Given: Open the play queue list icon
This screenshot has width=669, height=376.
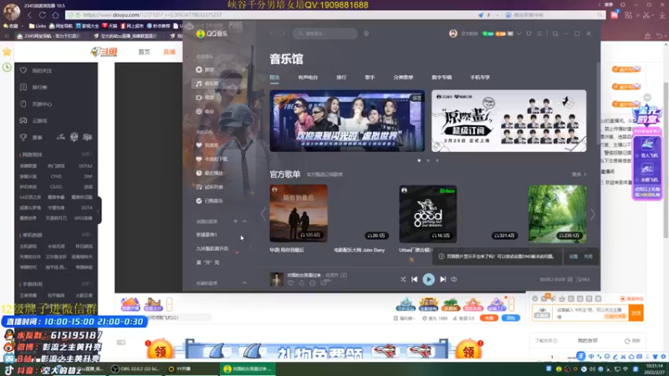Looking at the screenshot, I should (583, 280).
